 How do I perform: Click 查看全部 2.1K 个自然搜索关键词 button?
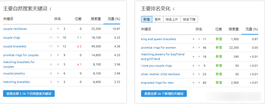pyautogui.click(x=29, y=93)
